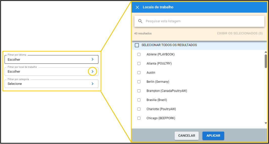
Task: Toggle Selecionar todos os resultados checkbox
Action: pos(137,45)
